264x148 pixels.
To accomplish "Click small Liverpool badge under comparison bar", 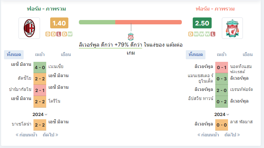I will pyautogui.click(x=131, y=37).
